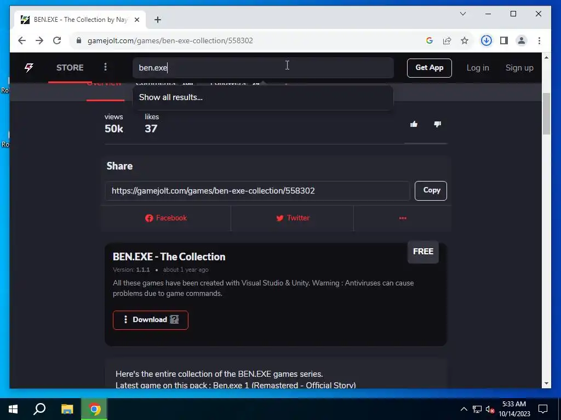Click scrollbar up arrow

(546, 57)
